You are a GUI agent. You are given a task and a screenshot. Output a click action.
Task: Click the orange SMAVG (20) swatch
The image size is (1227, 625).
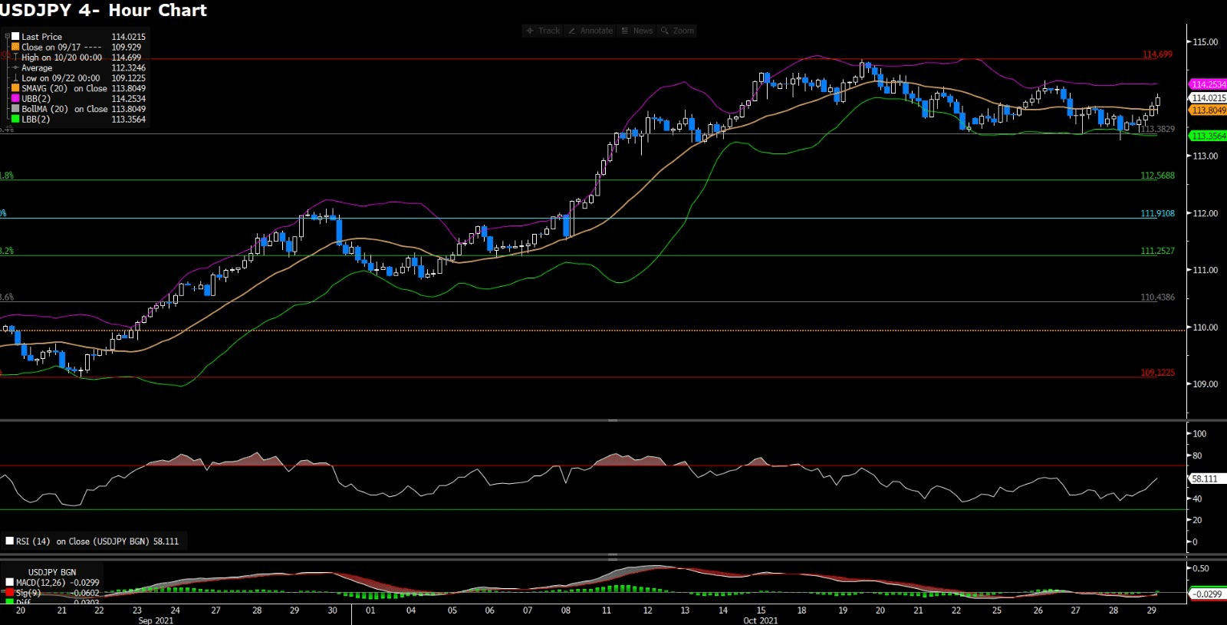[15, 88]
